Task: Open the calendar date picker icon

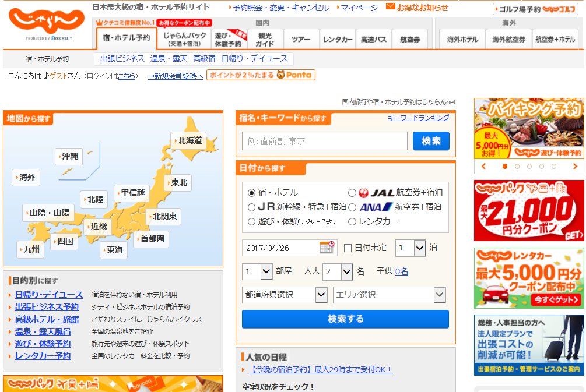Action: point(327,248)
